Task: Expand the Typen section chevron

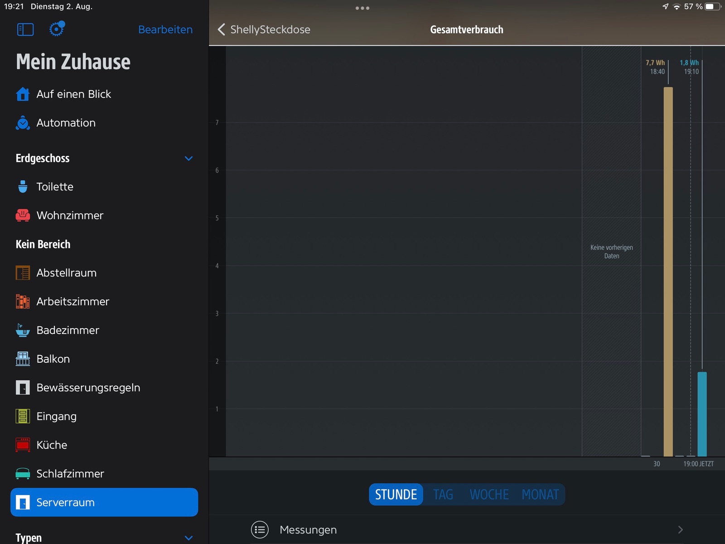Action: 189,538
